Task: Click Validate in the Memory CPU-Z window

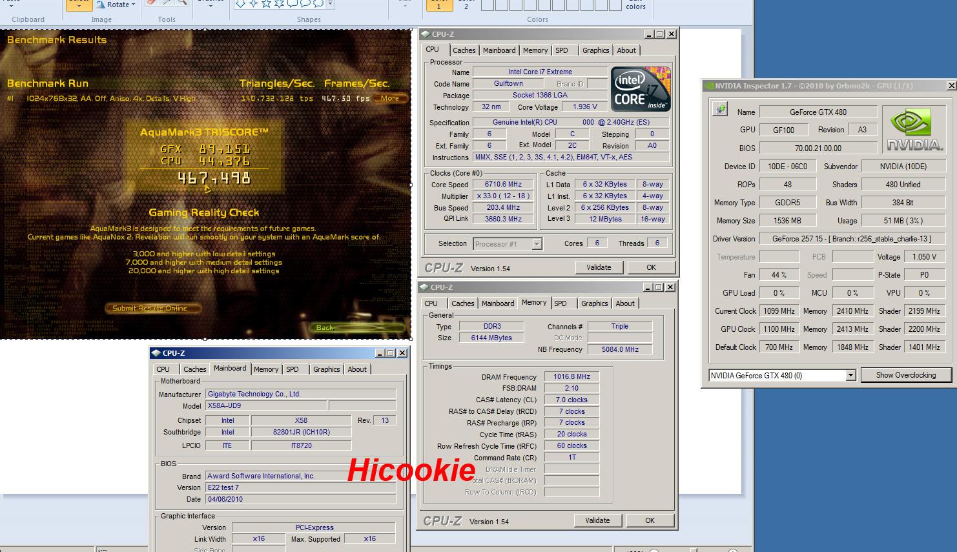Action: click(x=597, y=520)
